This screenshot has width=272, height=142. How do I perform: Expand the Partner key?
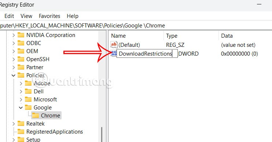[x=14, y=67]
